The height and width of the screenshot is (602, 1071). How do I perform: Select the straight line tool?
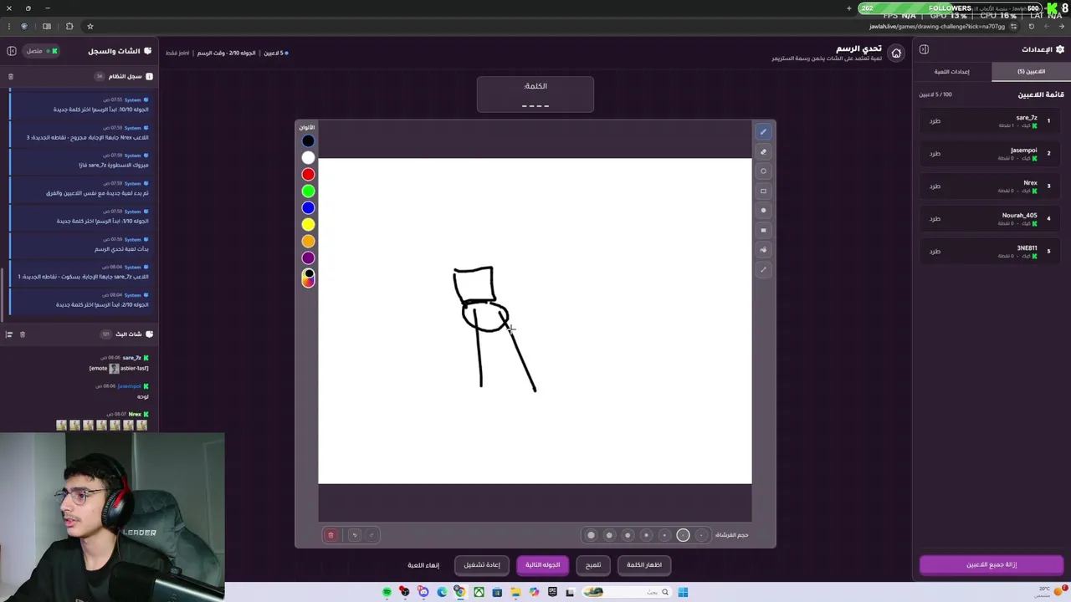763,269
